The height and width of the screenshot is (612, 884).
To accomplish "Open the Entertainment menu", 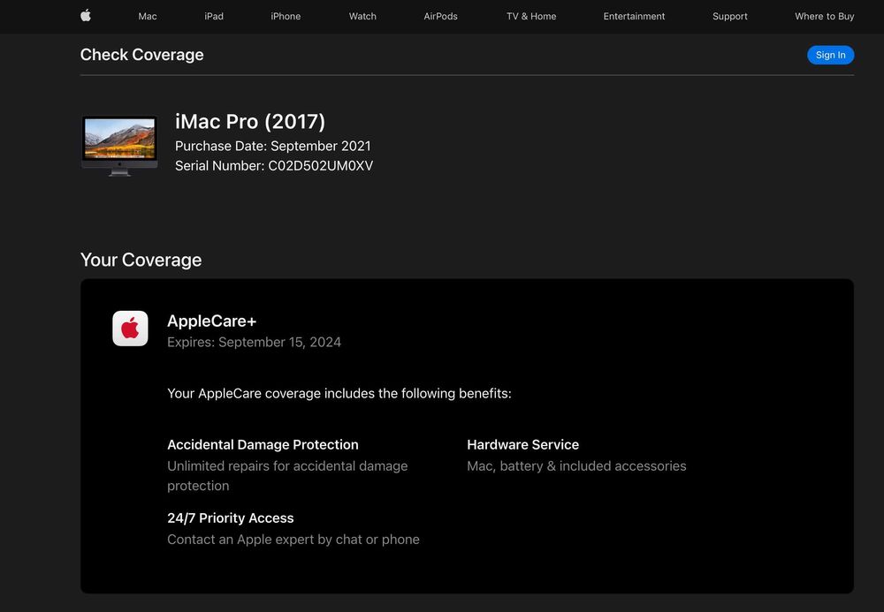I will [634, 16].
